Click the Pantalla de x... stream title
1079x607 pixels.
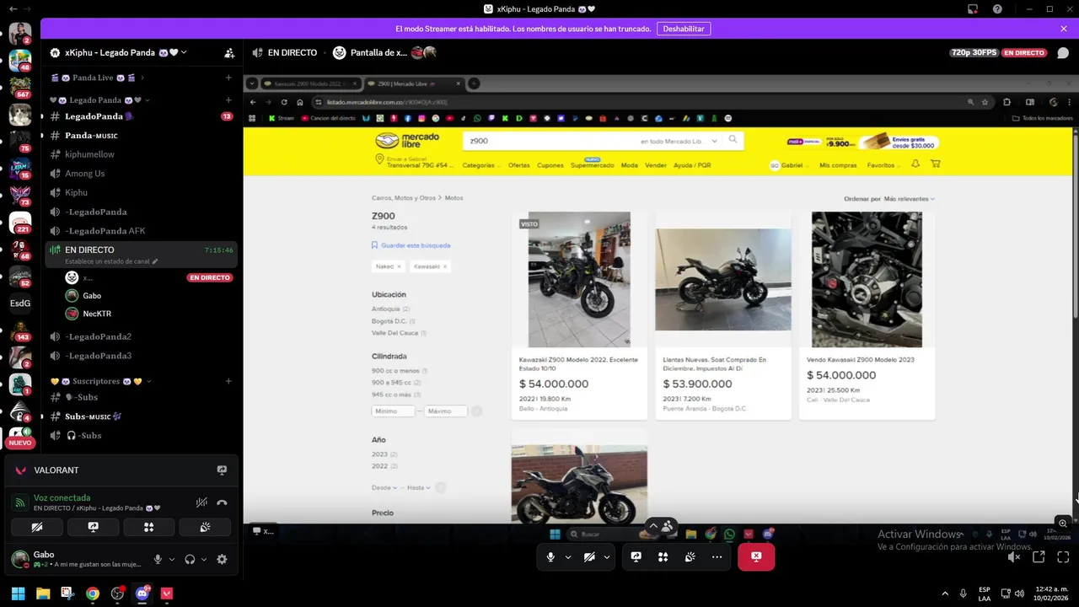[378, 52]
